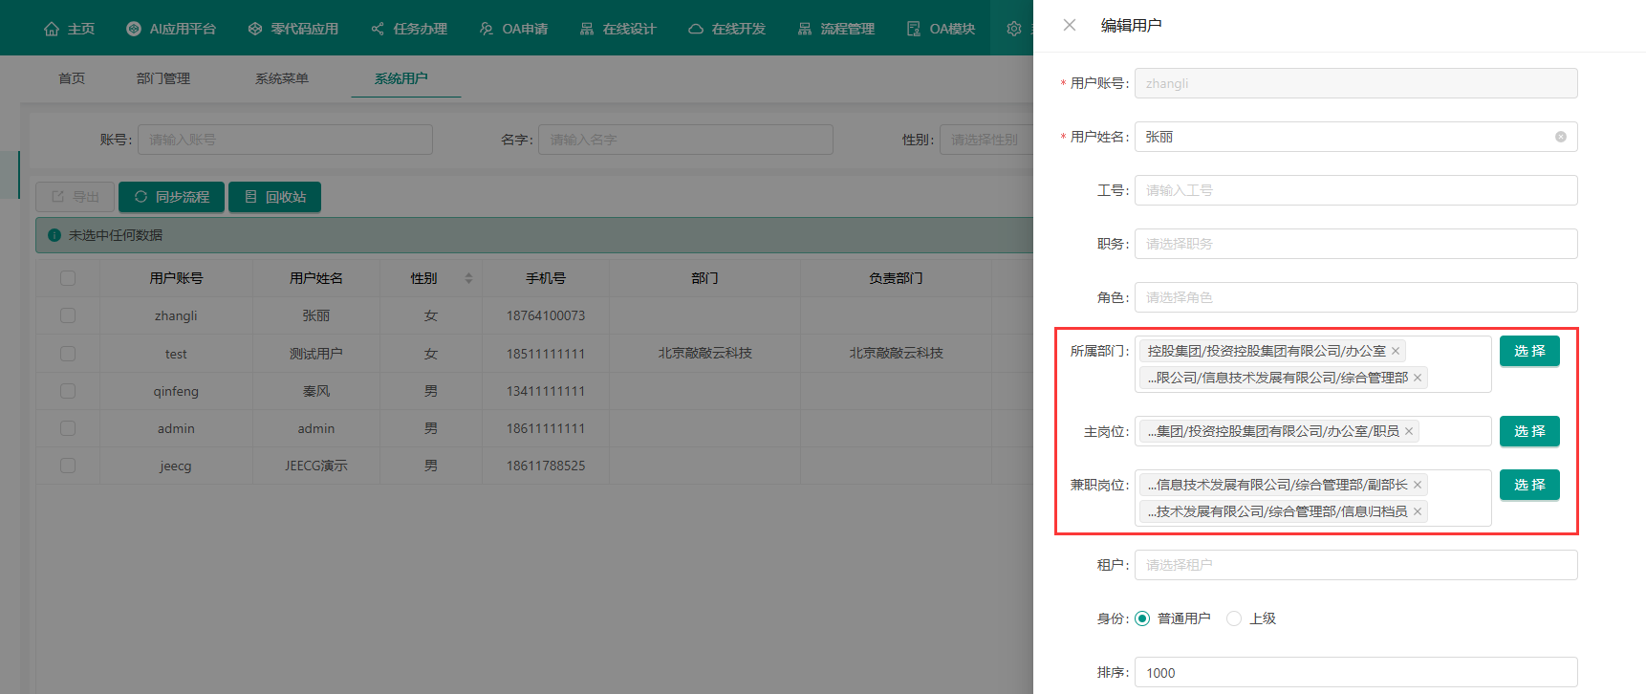The image size is (1646, 694).
Task: Click the 手机号 column header
Action: pyautogui.click(x=546, y=278)
